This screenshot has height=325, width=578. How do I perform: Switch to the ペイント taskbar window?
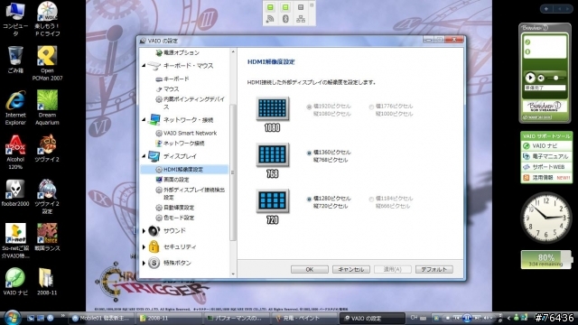click(303, 318)
